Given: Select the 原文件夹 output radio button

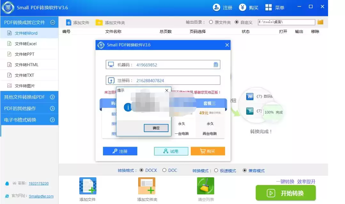Looking at the screenshot, I should pyautogui.click(x=211, y=22).
